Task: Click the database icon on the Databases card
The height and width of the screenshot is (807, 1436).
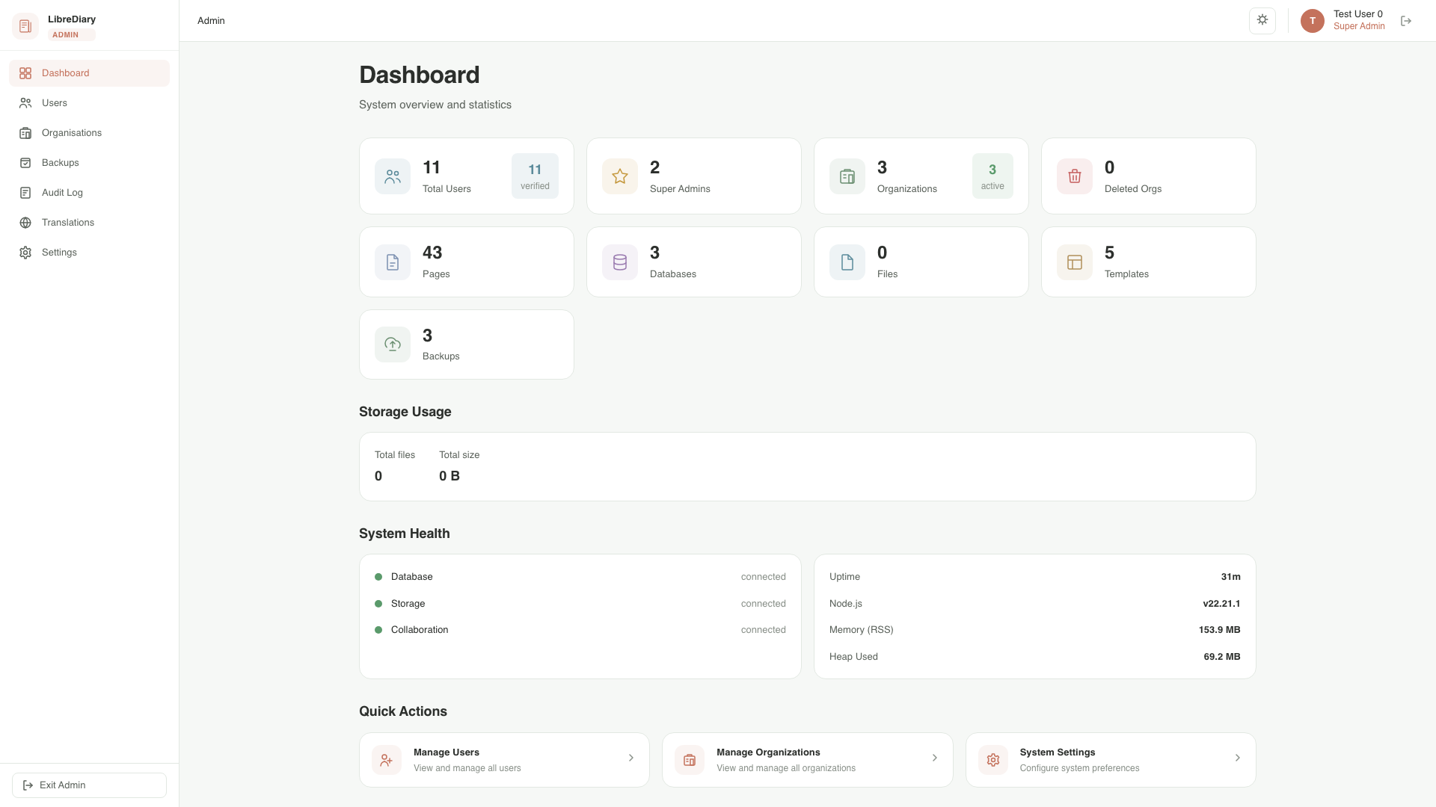Action: click(x=619, y=262)
